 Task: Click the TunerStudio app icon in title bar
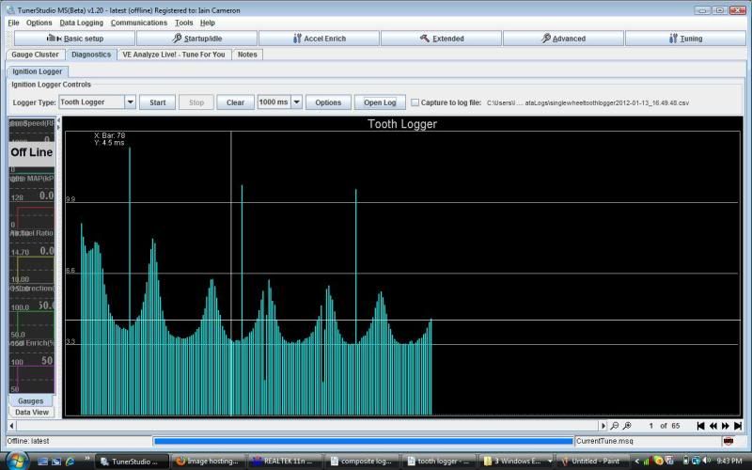pos(10,10)
